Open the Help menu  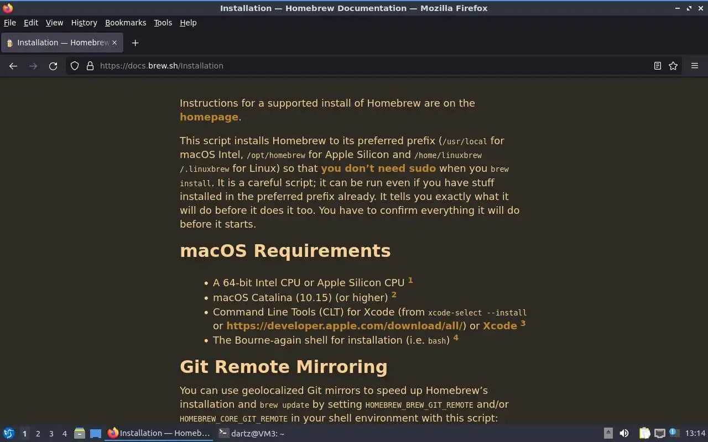(188, 23)
